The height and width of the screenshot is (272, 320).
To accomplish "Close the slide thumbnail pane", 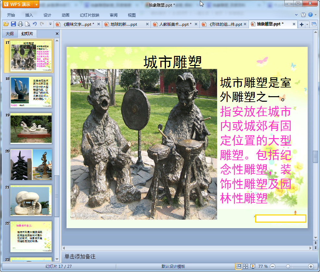I will (57, 33).
